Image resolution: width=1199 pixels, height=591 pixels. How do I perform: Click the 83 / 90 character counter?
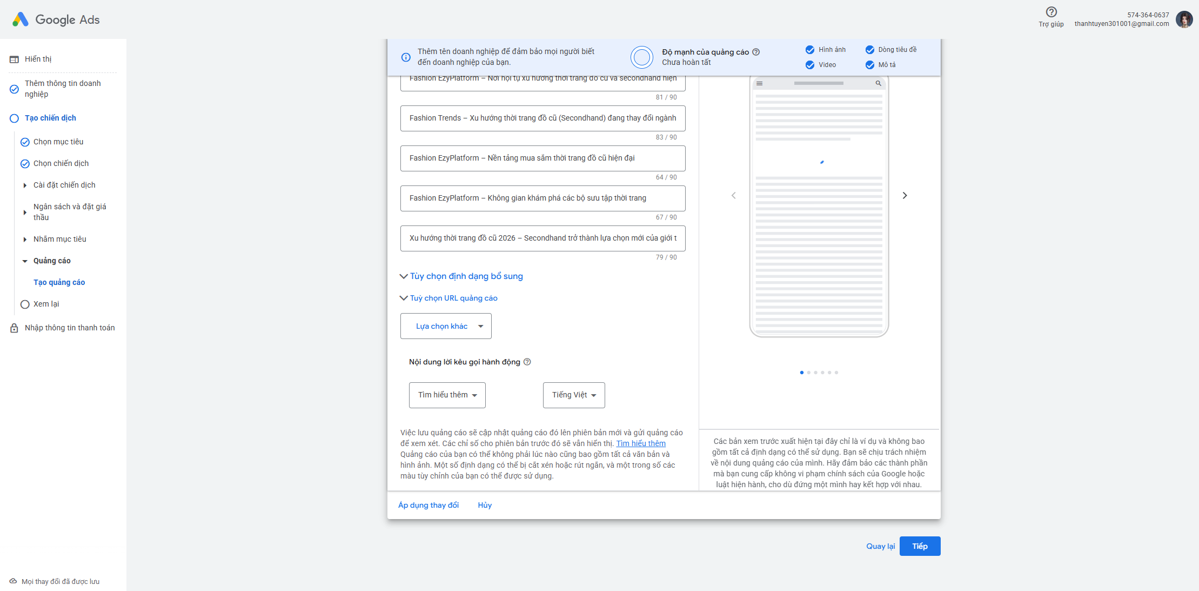[666, 137]
